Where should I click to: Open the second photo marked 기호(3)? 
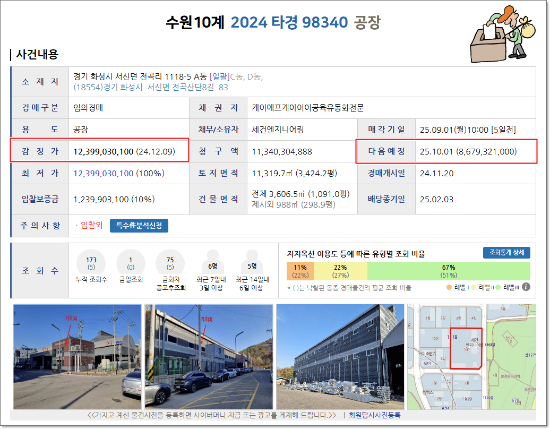pos(209,356)
